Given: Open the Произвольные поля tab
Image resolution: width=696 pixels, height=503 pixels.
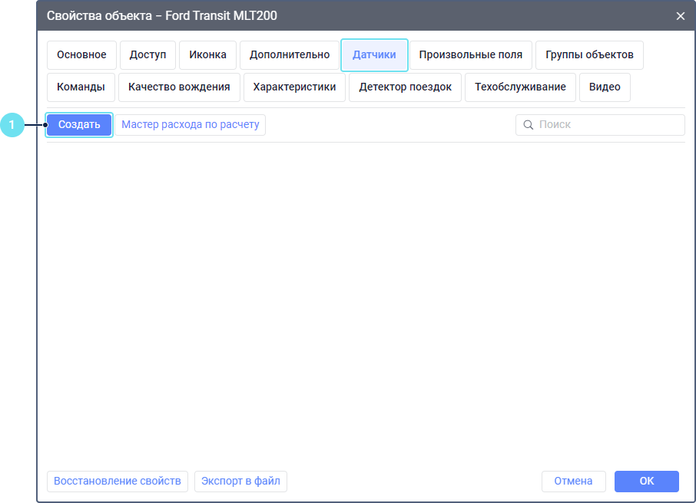Looking at the screenshot, I should click(470, 55).
